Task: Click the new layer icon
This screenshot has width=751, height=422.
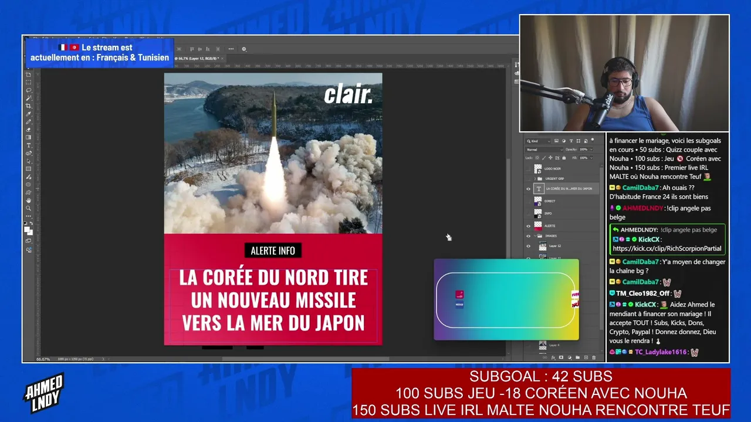Action: click(x=586, y=358)
